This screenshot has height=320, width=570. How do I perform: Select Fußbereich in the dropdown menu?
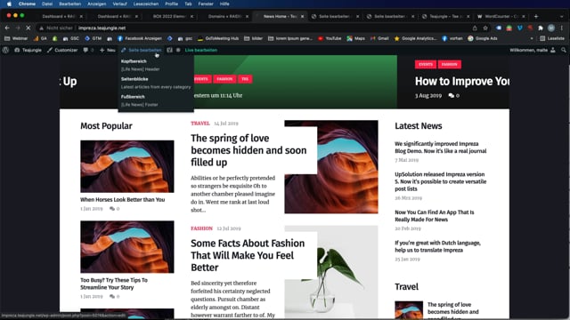click(x=133, y=97)
